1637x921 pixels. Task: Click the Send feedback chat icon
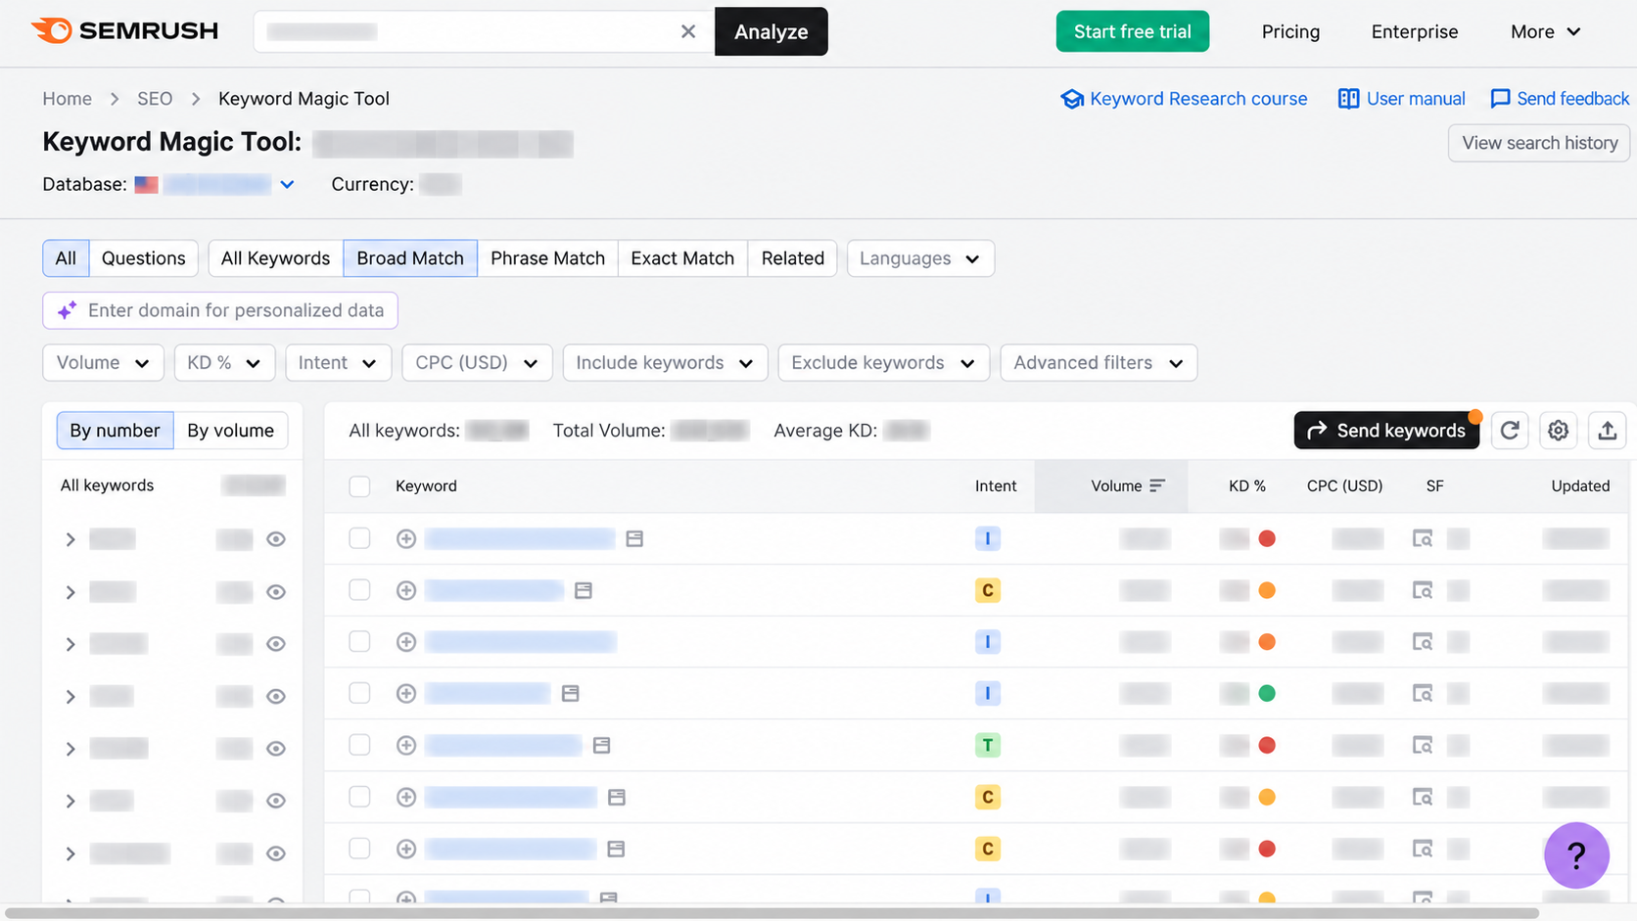(x=1500, y=99)
